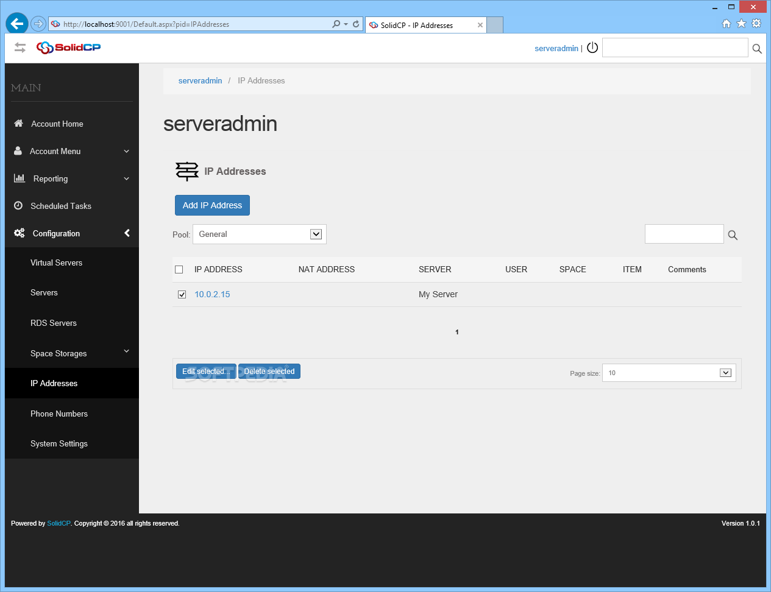Click the Account Menu user icon
The image size is (771, 592).
tap(18, 150)
